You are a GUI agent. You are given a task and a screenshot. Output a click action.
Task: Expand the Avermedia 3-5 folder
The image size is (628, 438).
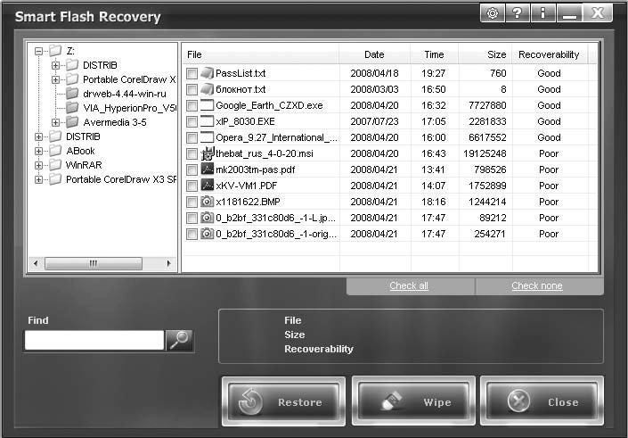tap(55, 122)
